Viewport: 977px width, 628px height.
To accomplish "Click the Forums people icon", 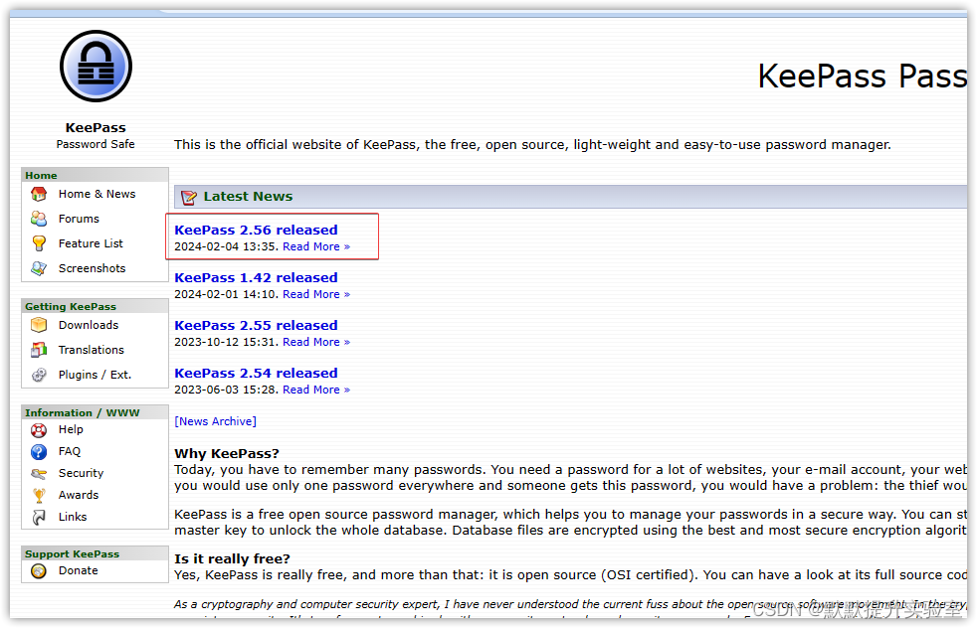I will [x=39, y=219].
